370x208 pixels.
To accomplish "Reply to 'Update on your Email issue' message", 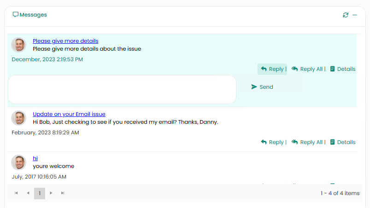I will [x=272, y=142].
